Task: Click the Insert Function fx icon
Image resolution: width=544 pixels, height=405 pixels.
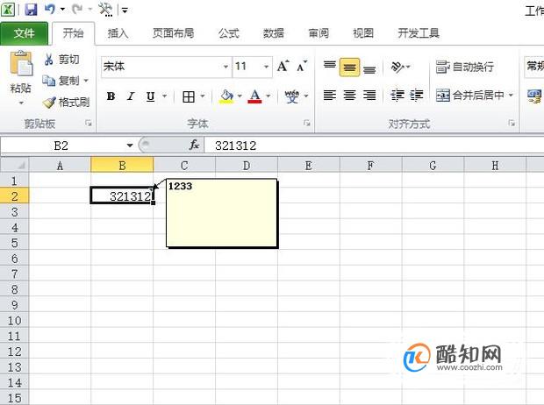Action: [x=194, y=145]
